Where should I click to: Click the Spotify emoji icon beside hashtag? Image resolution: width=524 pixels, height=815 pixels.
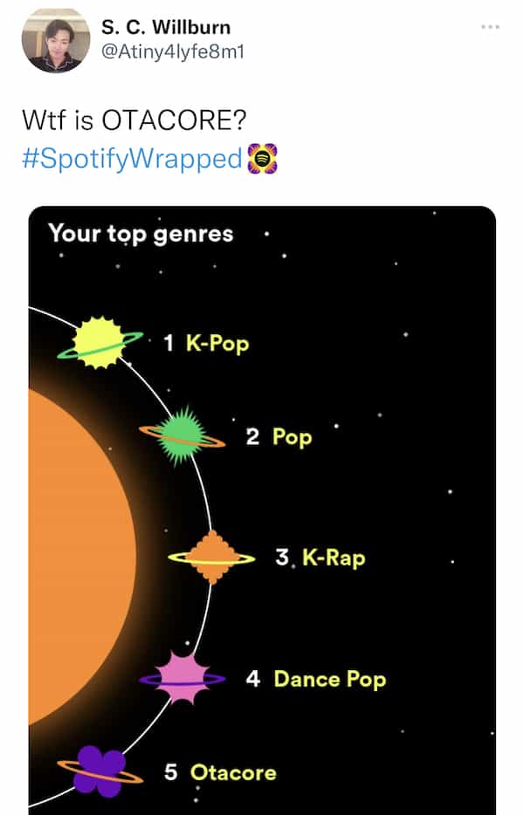[x=262, y=159]
